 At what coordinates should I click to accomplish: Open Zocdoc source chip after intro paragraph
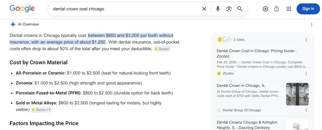[162, 49]
